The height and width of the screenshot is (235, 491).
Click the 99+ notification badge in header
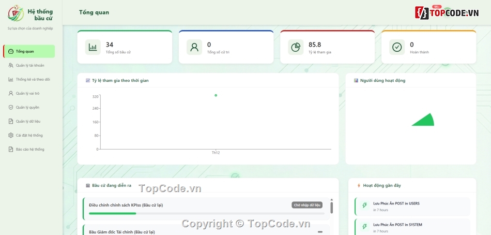(x=436, y=7)
